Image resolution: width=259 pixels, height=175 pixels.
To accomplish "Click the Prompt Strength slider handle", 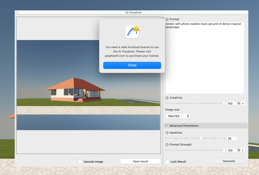I will click(x=224, y=150).
